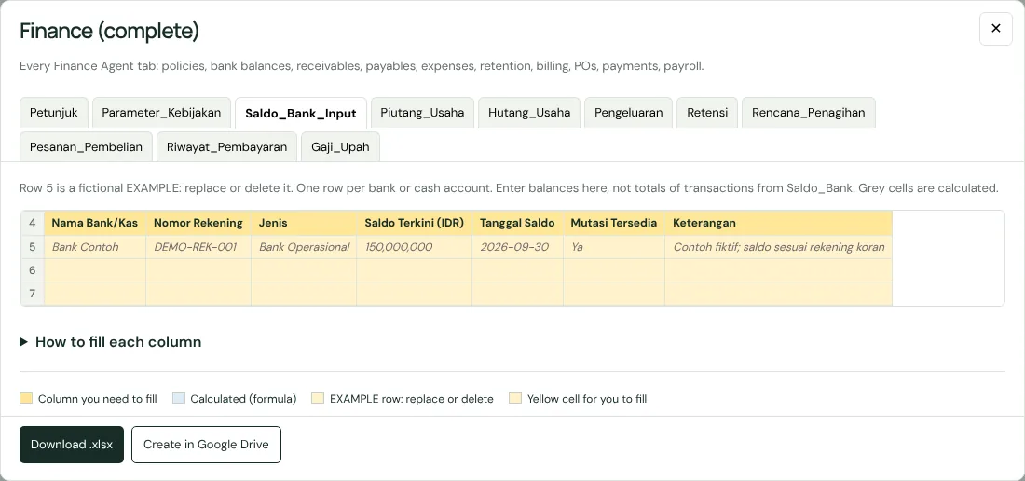Click the Saldo Terkini (IDR) header
The image size is (1025, 481).
(415, 223)
